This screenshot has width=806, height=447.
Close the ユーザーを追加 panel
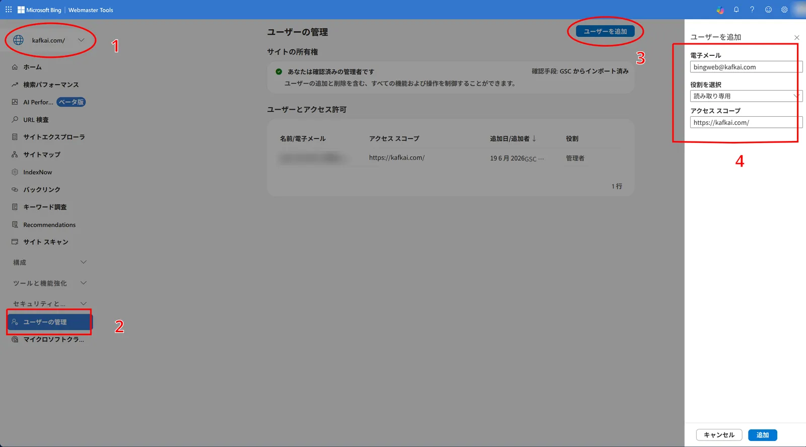pos(796,38)
